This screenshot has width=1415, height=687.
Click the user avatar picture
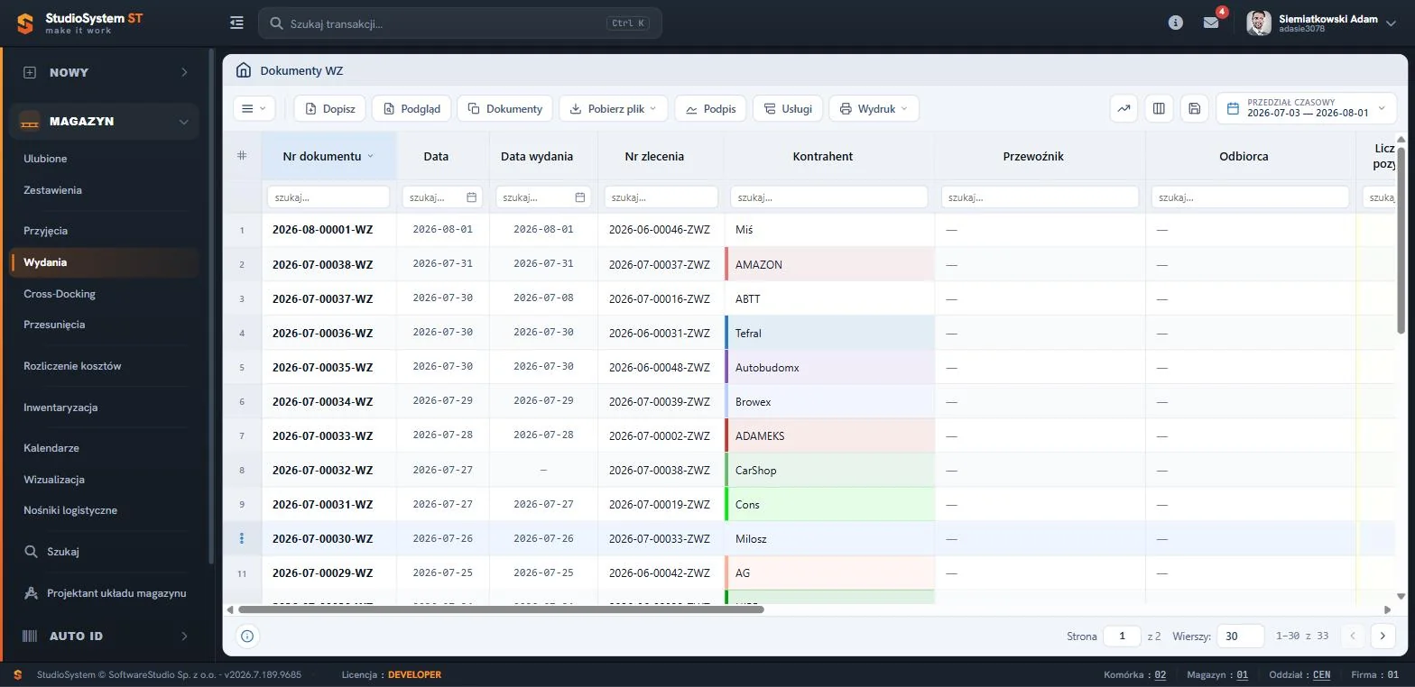pyautogui.click(x=1259, y=23)
